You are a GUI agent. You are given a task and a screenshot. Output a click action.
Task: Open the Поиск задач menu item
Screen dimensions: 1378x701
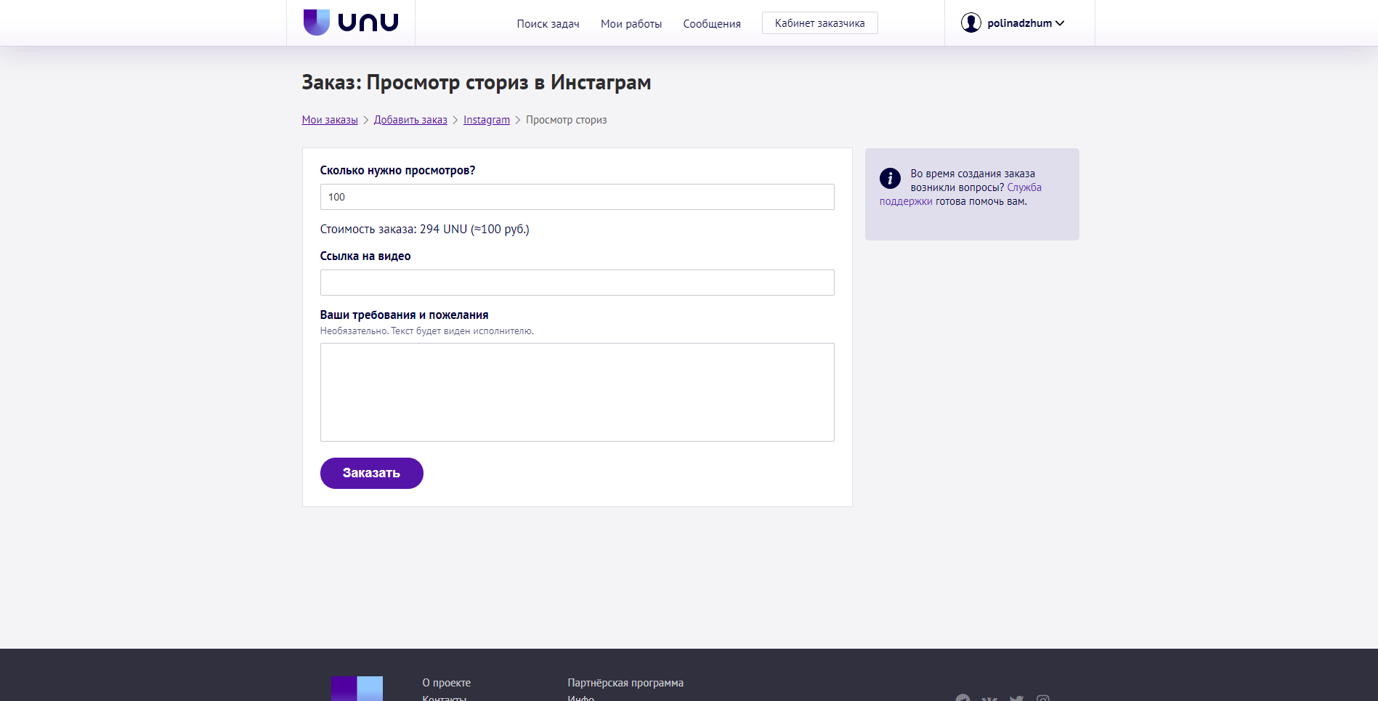[x=548, y=24]
